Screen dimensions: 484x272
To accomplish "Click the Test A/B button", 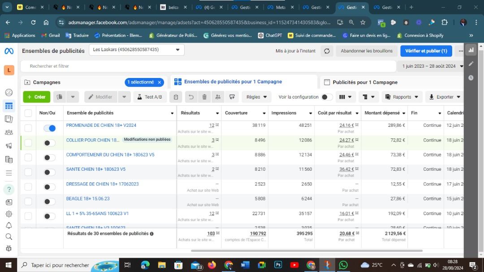I will [150, 97].
